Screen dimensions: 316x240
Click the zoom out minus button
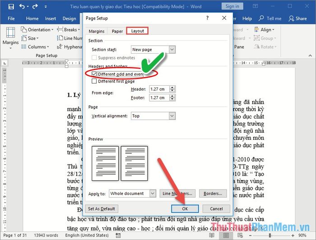[x=250, y=235]
